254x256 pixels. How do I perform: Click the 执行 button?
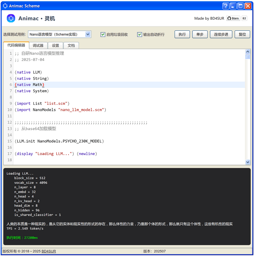182,34
